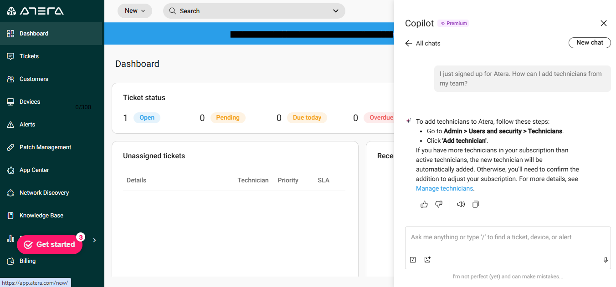This screenshot has width=616, height=287.
Task: Start a New chat in Copilot
Action: pos(590,43)
